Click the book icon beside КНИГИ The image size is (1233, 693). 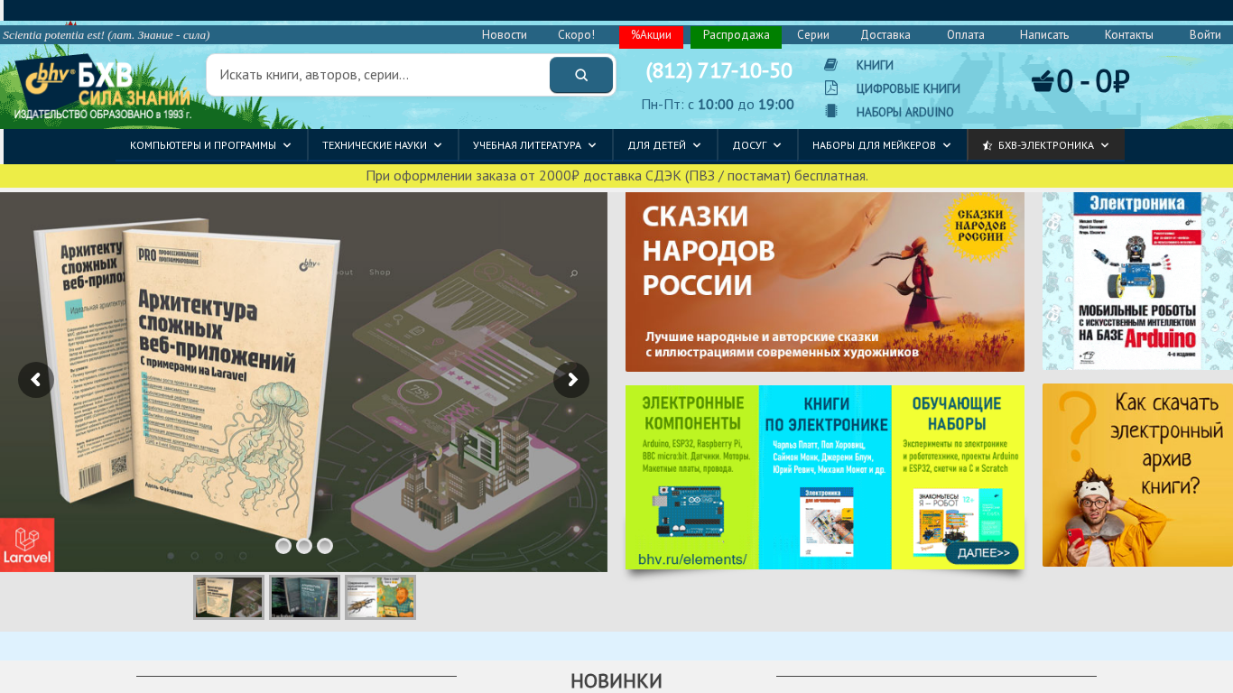point(830,65)
